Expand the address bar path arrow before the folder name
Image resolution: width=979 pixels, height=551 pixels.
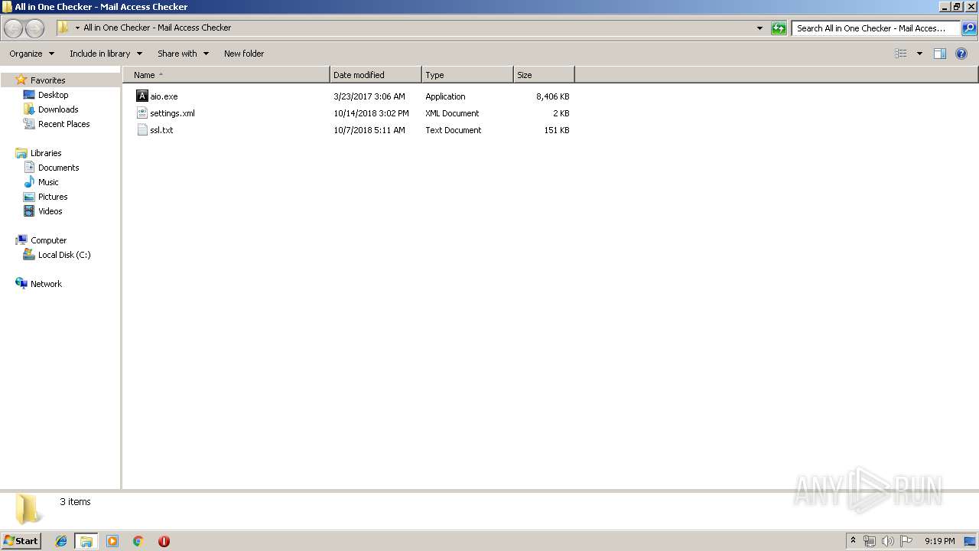pyautogui.click(x=77, y=28)
